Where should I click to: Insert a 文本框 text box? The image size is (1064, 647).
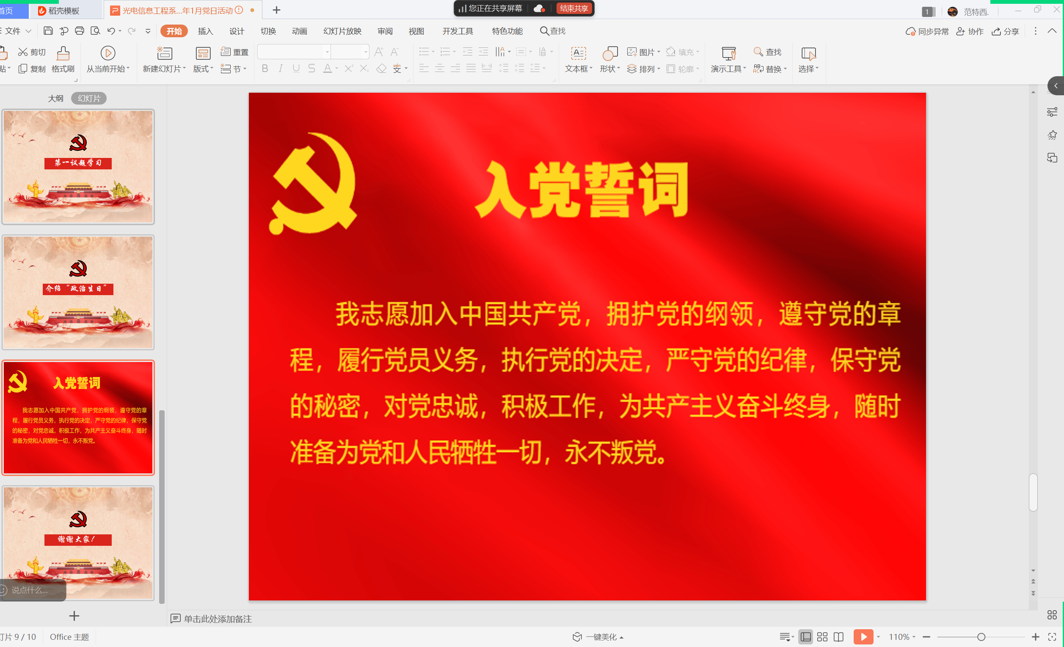[579, 60]
